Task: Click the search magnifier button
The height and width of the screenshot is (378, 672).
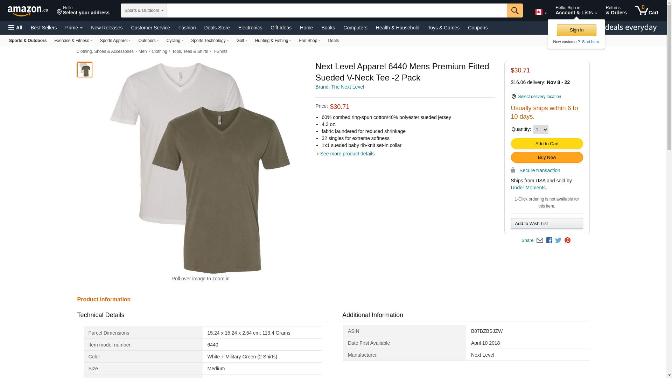Action: pos(514,10)
